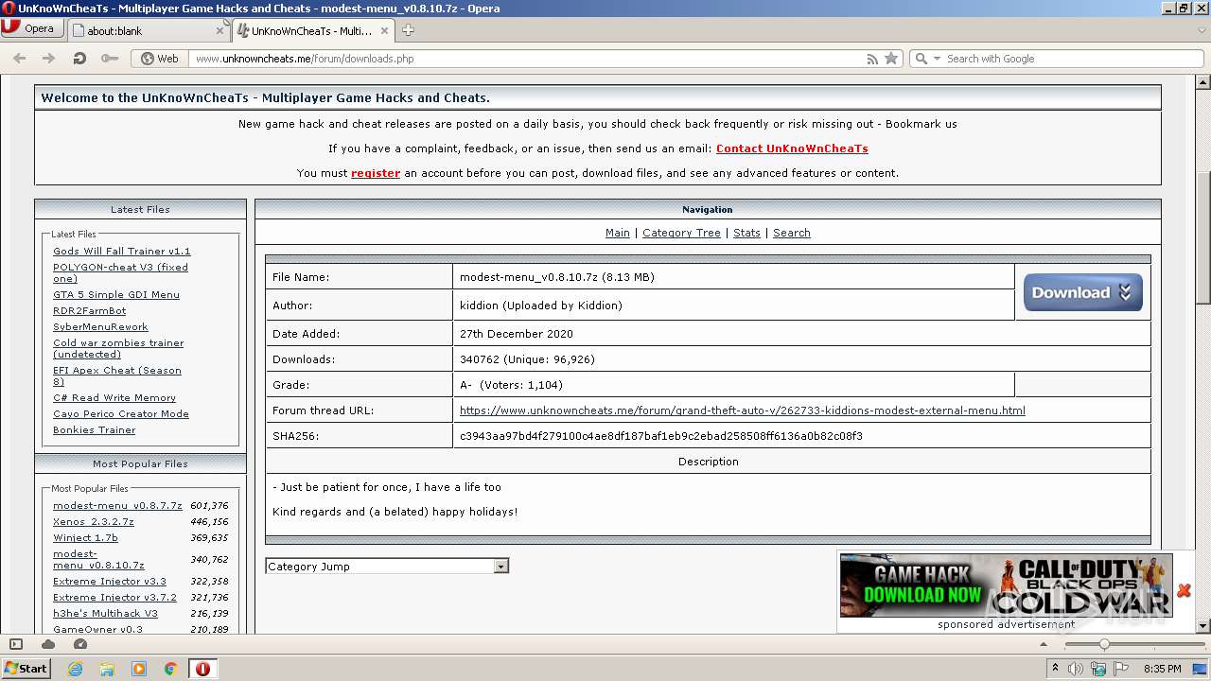This screenshot has height=681, width=1211.
Task: Click the Web site badge in address bar
Action: [160, 59]
